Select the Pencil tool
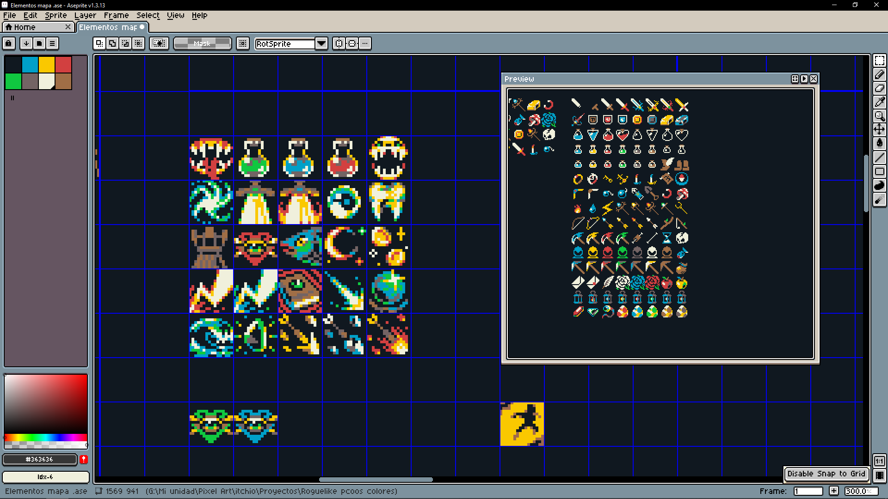888x499 pixels. pos(879,74)
